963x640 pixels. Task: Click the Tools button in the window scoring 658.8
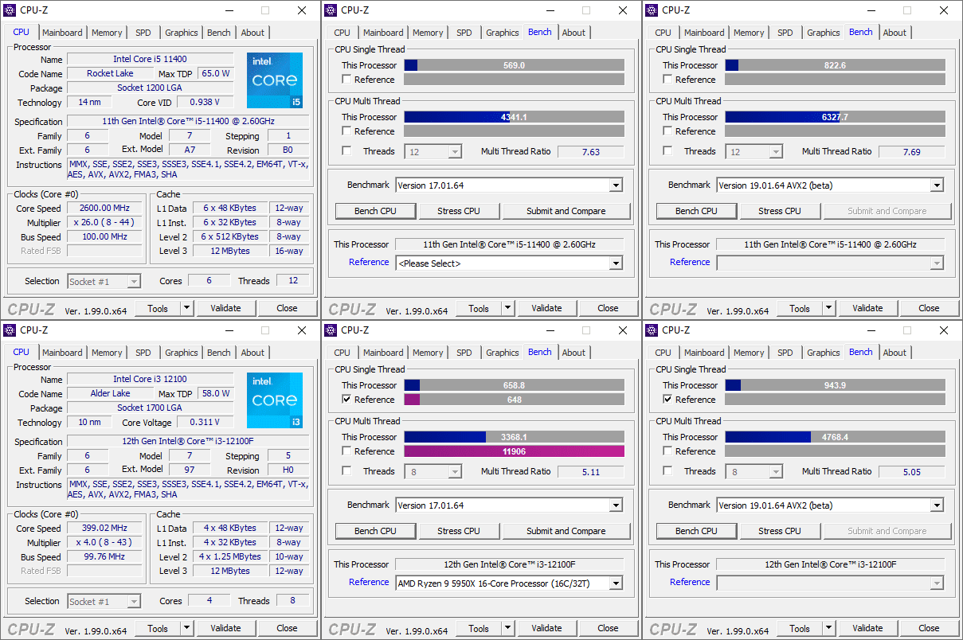pos(479,628)
